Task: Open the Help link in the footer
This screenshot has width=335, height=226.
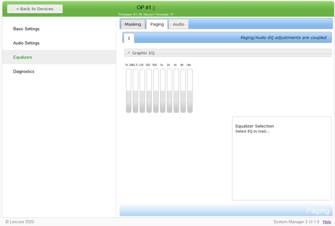Action: tap(327, 222)
